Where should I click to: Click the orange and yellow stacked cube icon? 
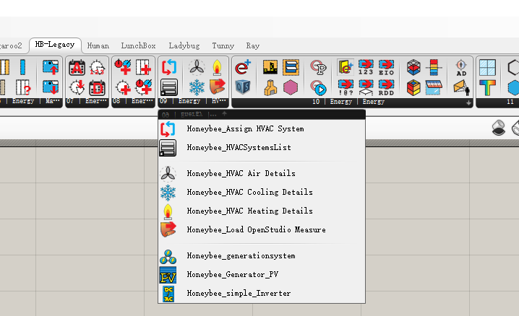click(413, 87)
